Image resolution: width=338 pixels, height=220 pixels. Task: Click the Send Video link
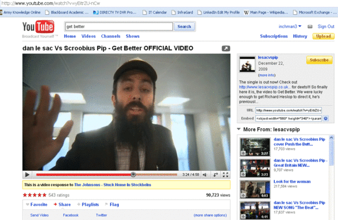click(39, 215)
